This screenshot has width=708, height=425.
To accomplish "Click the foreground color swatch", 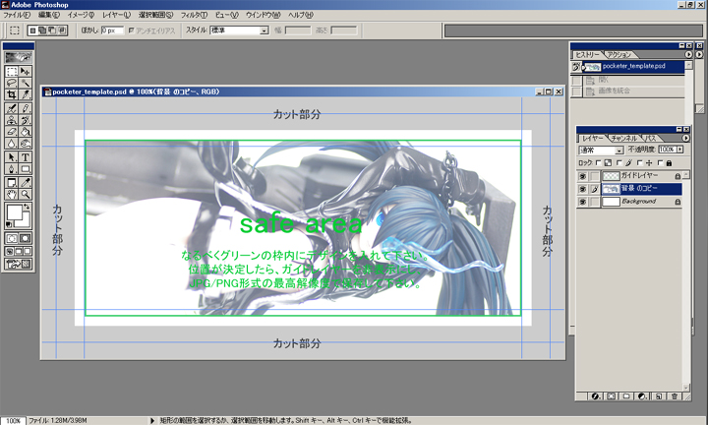I will 15,212.
